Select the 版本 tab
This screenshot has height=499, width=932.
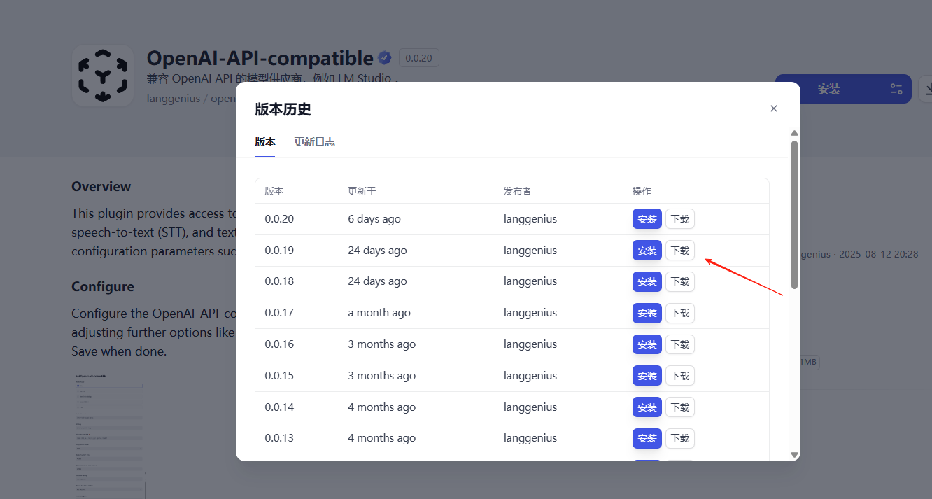264,141
